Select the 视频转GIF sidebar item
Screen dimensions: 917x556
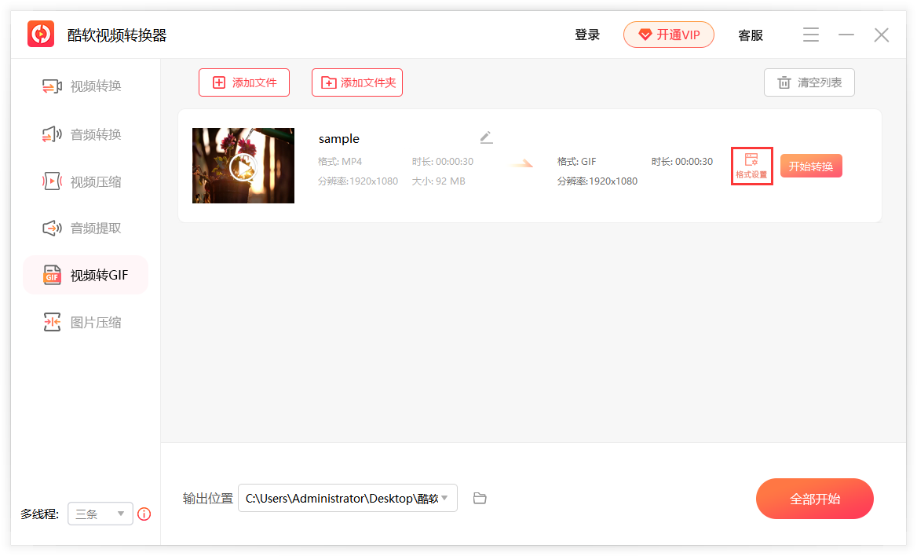pos(86,275)
